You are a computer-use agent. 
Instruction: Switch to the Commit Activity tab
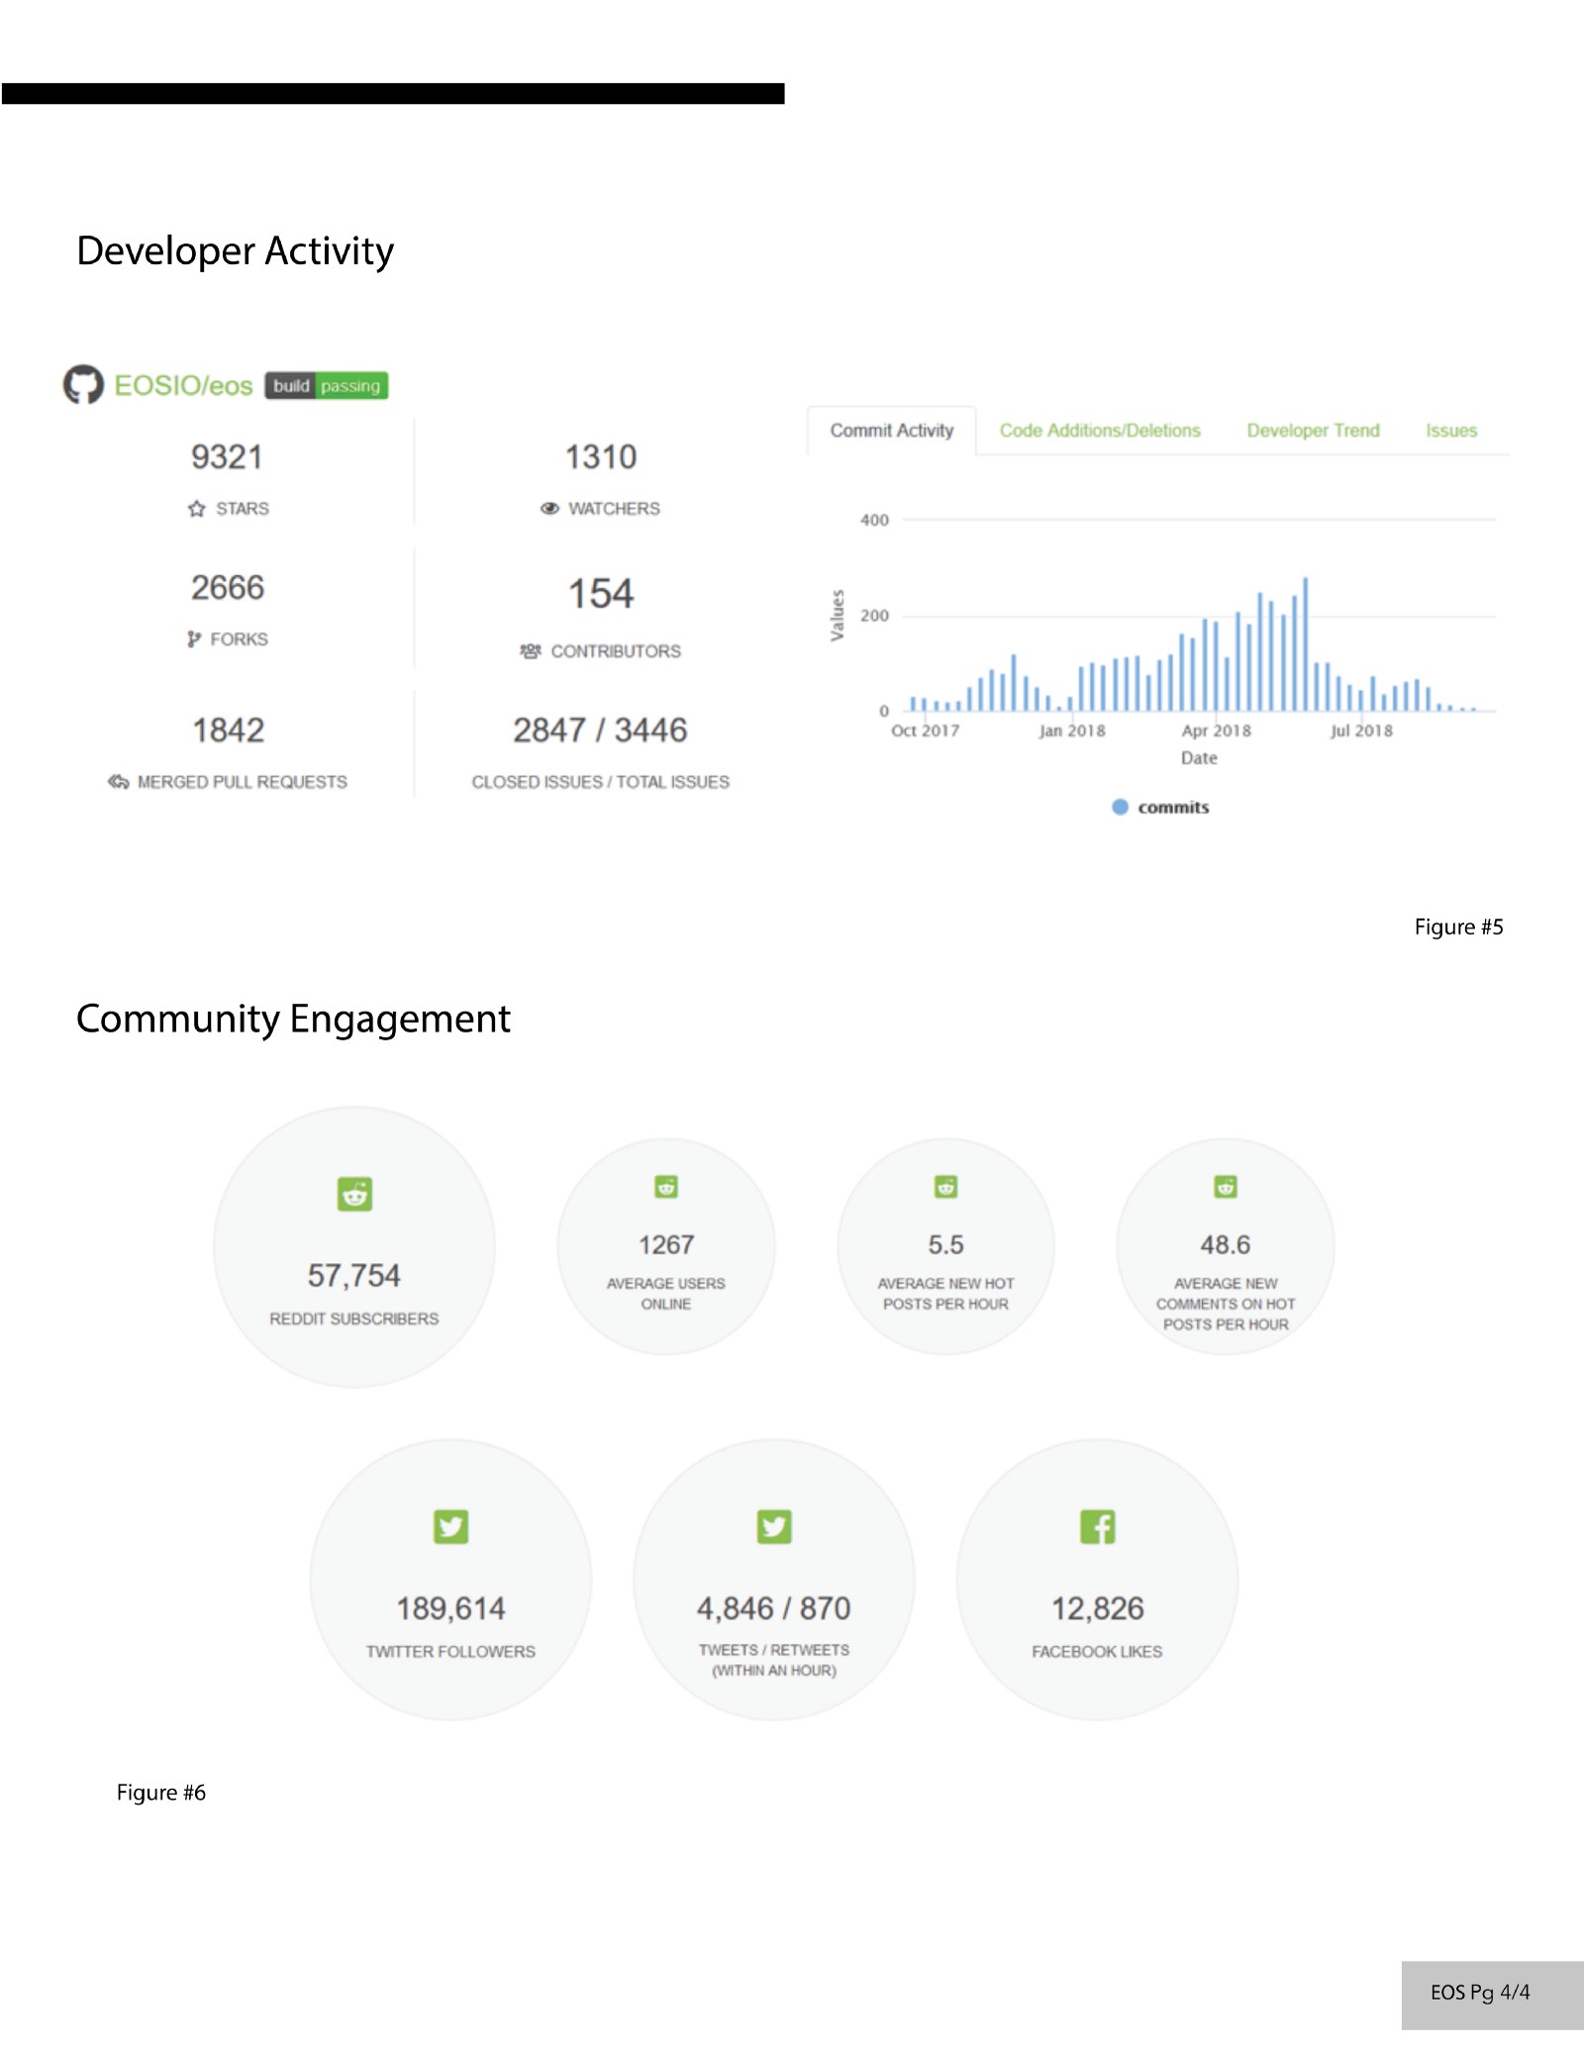pyautogui.click(x=892, y=431)
